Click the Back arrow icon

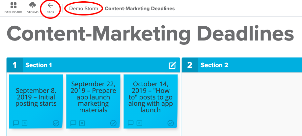(50, 5)
